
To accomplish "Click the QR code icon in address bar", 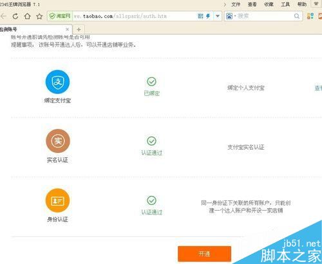I will 200,16.
